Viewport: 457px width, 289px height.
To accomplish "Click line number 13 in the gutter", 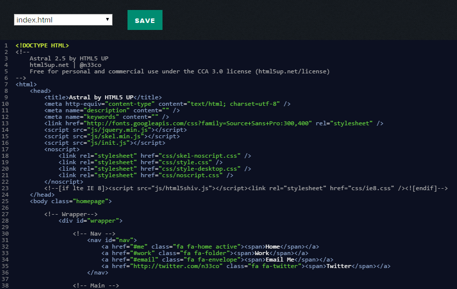I will pyautogui.click(x=5, y=123).
